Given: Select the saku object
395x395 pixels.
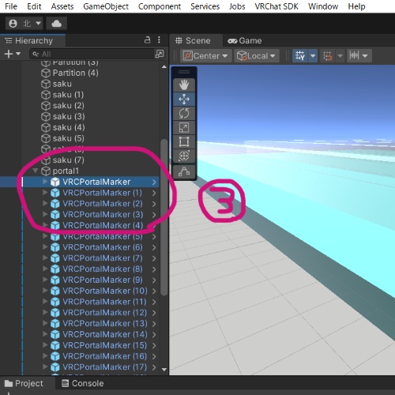Looking at the screenshot, I should (x=62, y=84).
